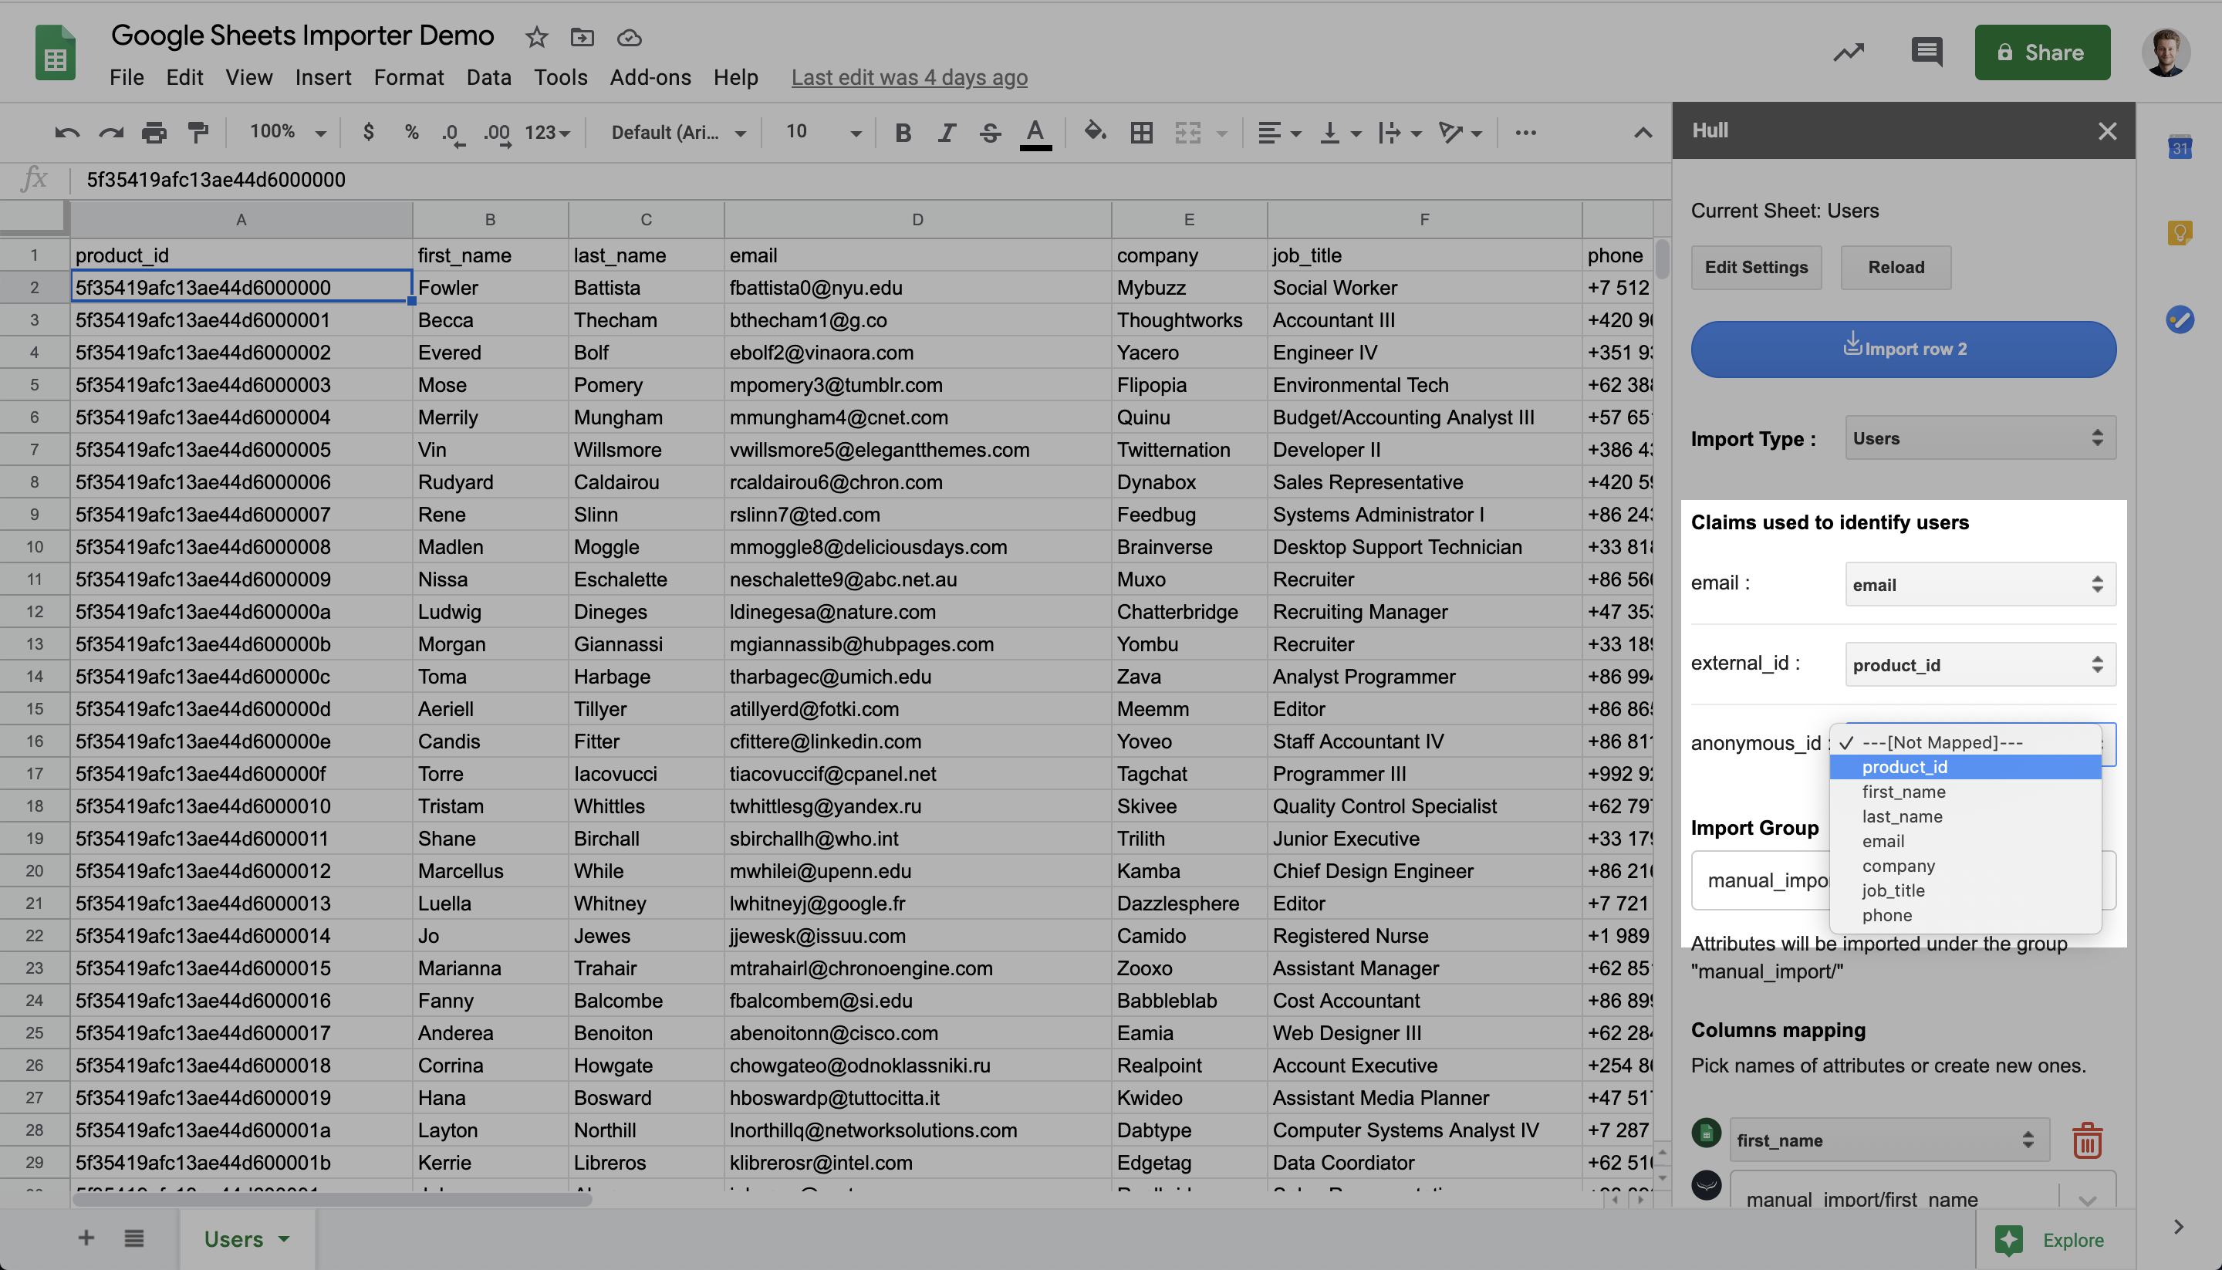The width and height of the screenshot is (2222, 1270).
Task: Open the Add-ons menu
Action: pos(650,76)
